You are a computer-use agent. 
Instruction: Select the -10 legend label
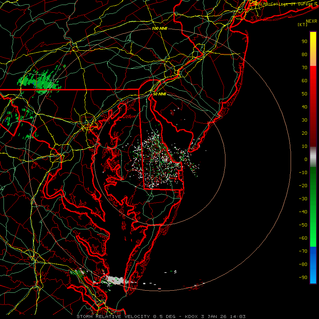point(303,173)
